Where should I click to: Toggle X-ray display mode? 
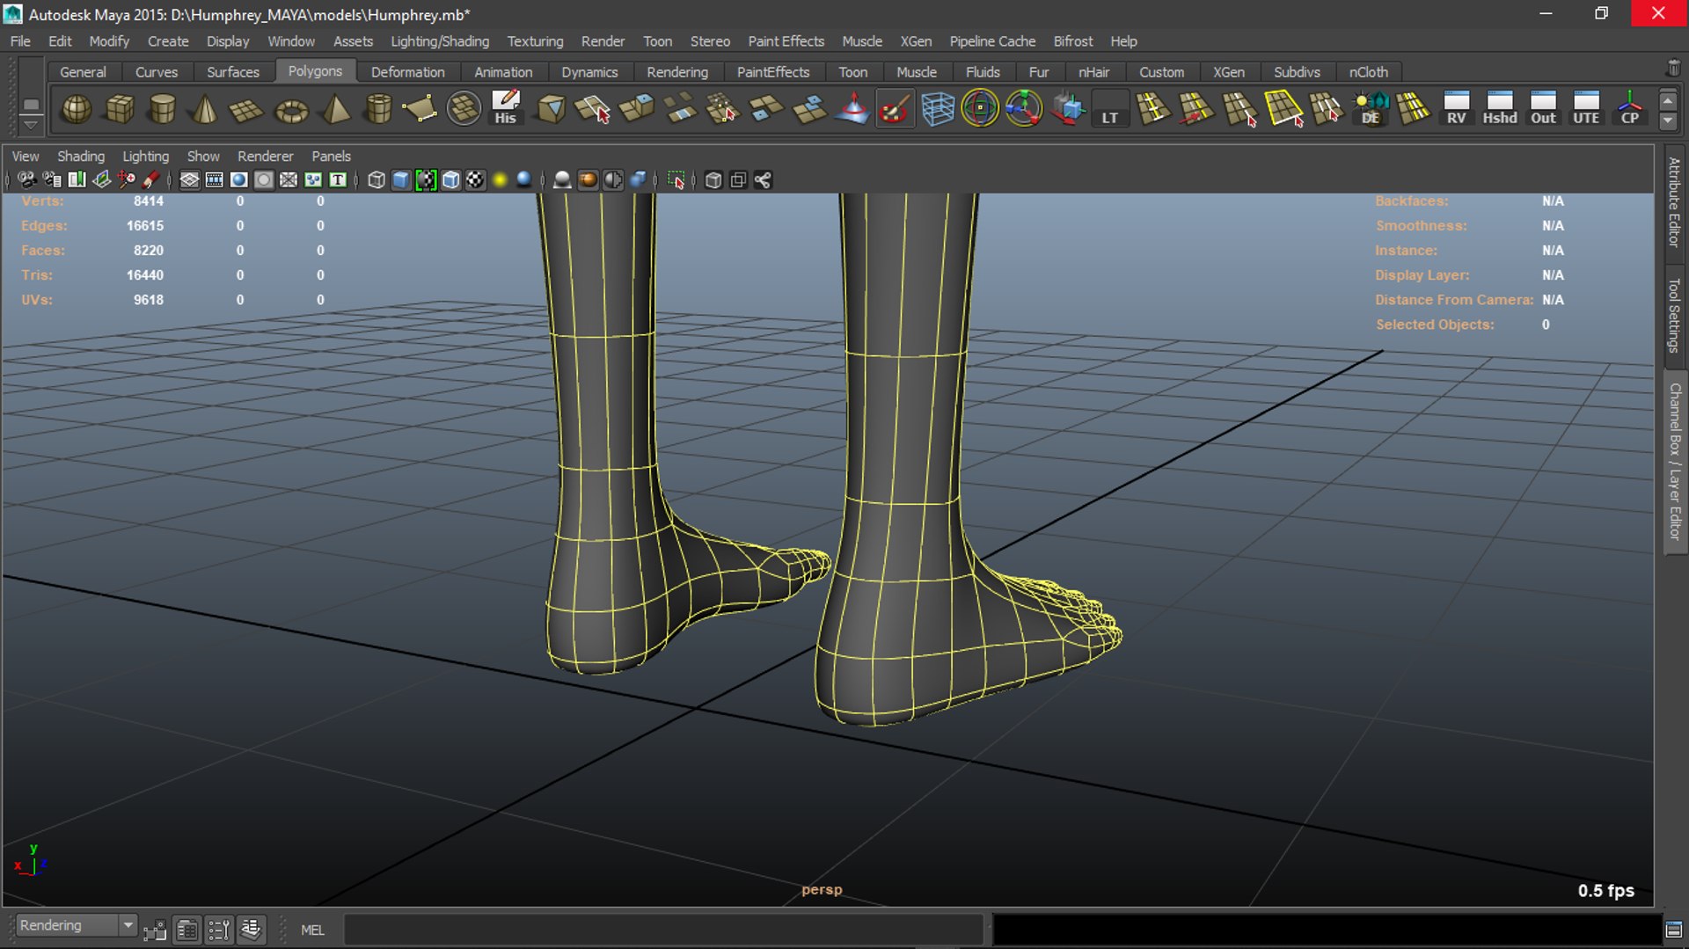coord(713,180)
